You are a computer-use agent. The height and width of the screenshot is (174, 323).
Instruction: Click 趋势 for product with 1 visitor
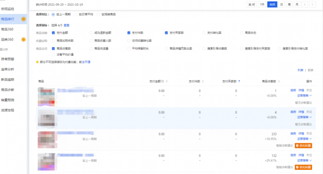coord(293,91)
